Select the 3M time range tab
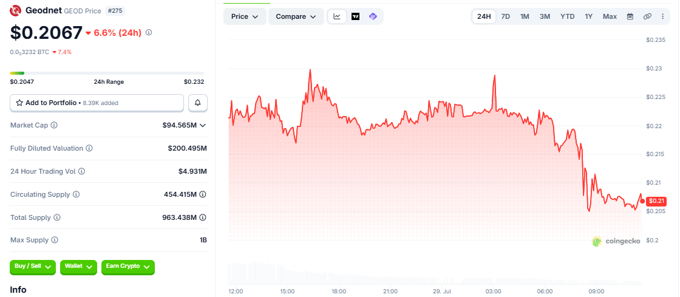Image resolution: width=680 pixels, height=297 pixels. click(x=545, y=16)
